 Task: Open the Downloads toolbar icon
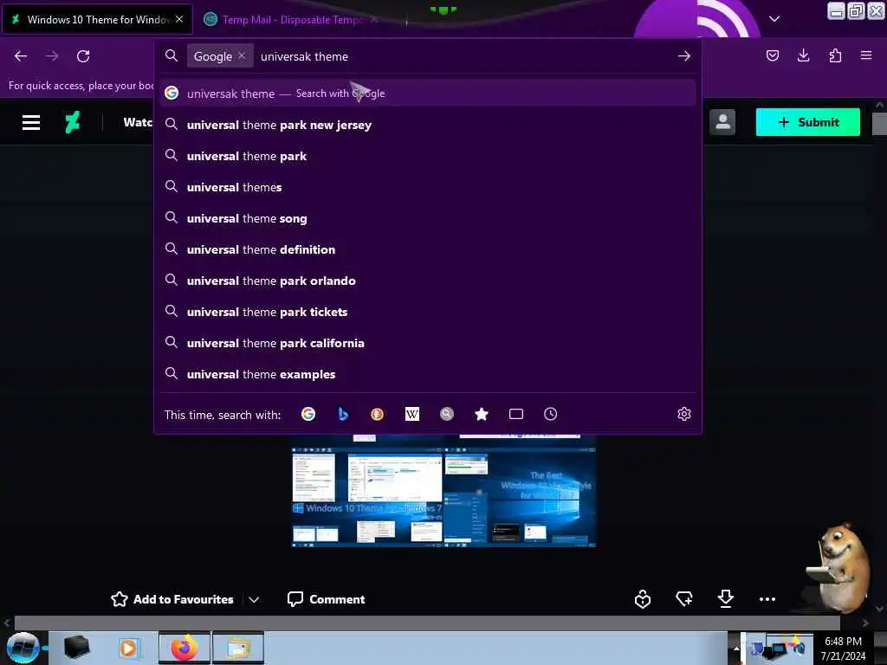[x=803, y=55]
